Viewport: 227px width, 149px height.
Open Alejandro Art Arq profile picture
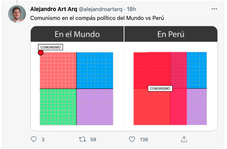(x=17, y=14)
